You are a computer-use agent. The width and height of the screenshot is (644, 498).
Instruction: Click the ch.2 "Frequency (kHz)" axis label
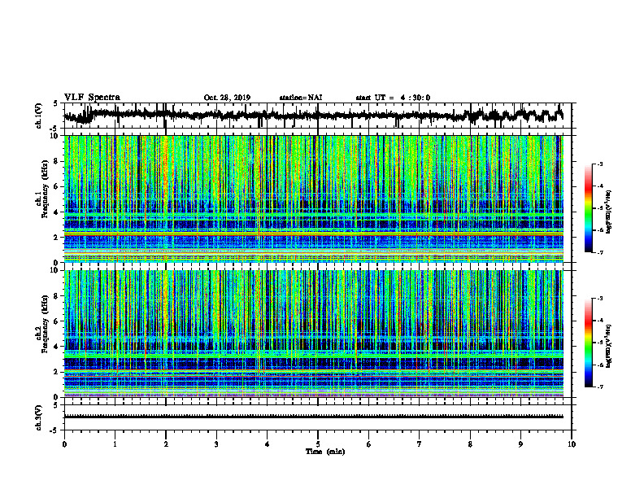(45, 324)
